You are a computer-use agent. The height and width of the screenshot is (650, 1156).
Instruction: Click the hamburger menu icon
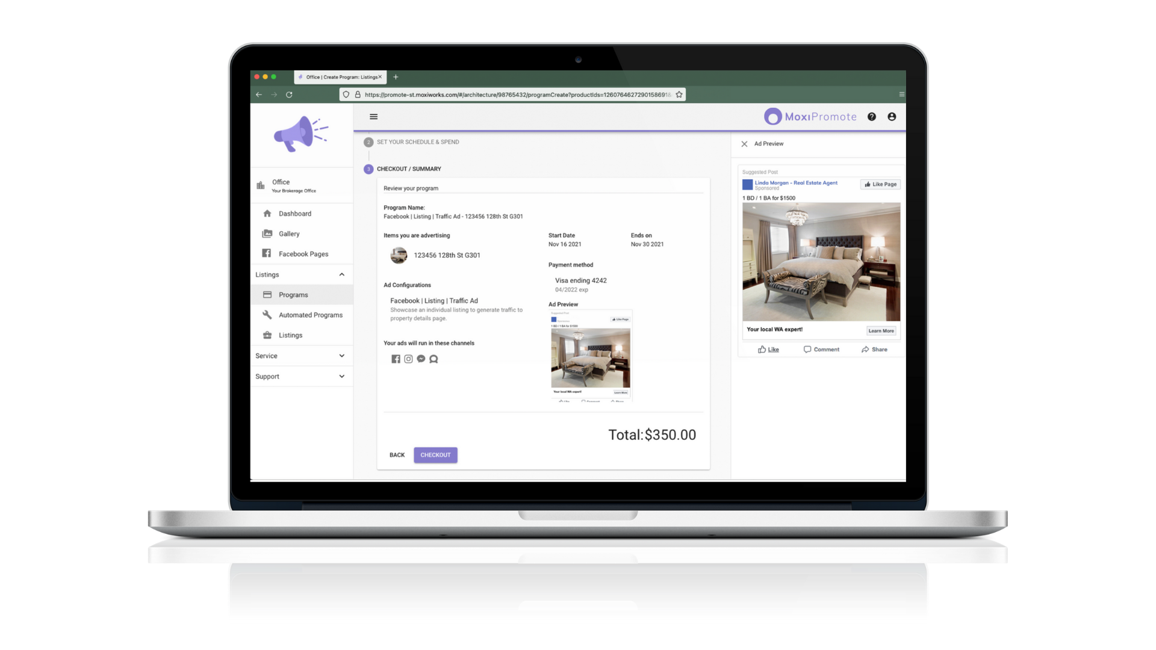tap(373, 117)
